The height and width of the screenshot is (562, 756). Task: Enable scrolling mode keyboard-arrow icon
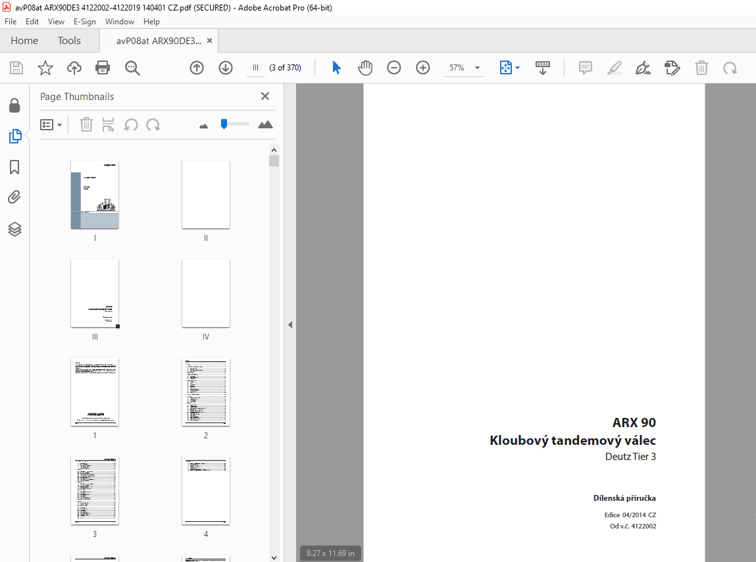pos(542,68)
